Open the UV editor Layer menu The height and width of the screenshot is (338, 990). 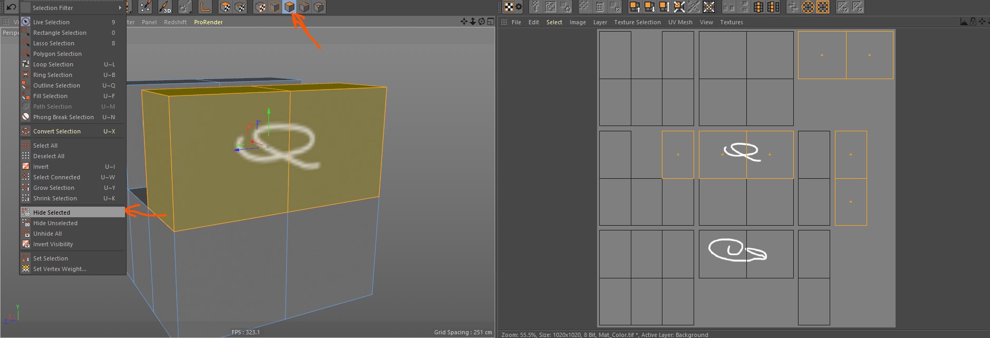(x=600, y=22)
